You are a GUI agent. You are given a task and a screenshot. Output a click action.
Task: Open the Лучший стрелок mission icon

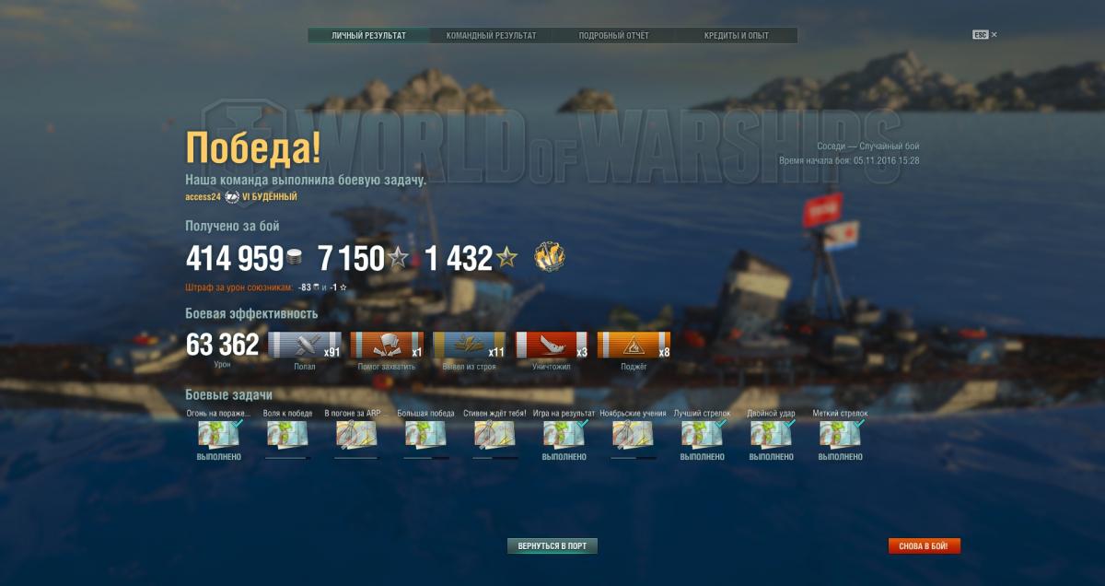click(703, 434)
